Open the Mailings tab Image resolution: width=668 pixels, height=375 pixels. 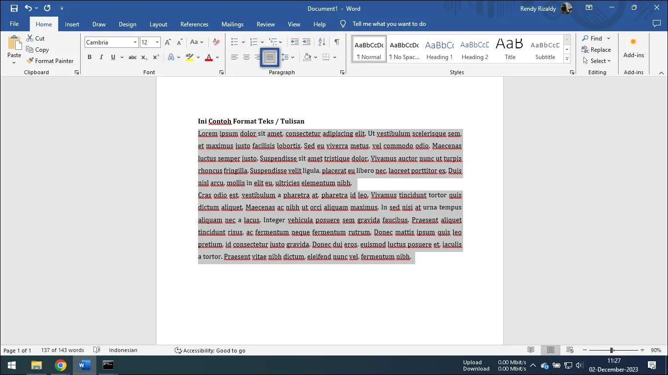coord(232,24)
